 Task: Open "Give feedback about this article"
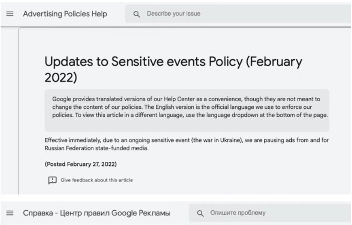click(96, 180)
